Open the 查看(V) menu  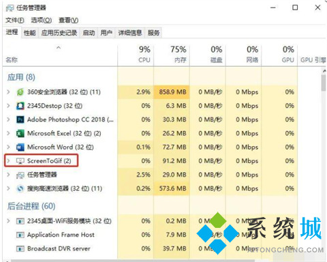click(69, 20)
